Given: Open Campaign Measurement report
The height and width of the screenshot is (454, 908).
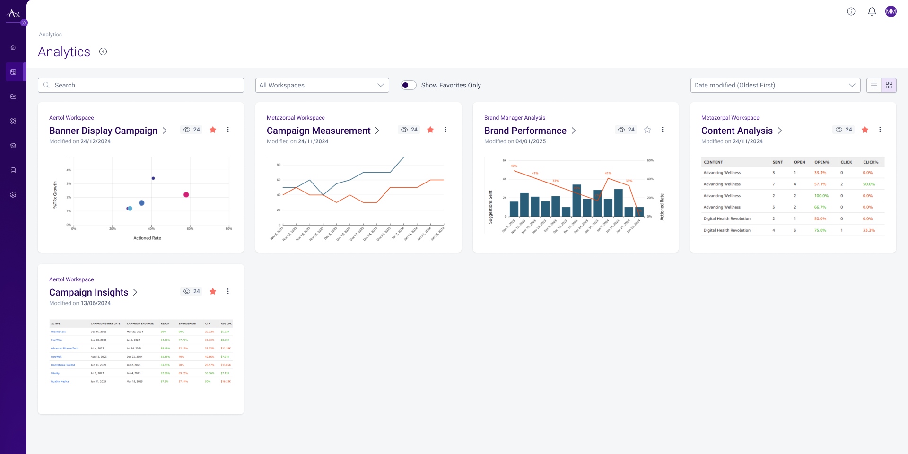Looking at the screenshot, I should [319, 131].
